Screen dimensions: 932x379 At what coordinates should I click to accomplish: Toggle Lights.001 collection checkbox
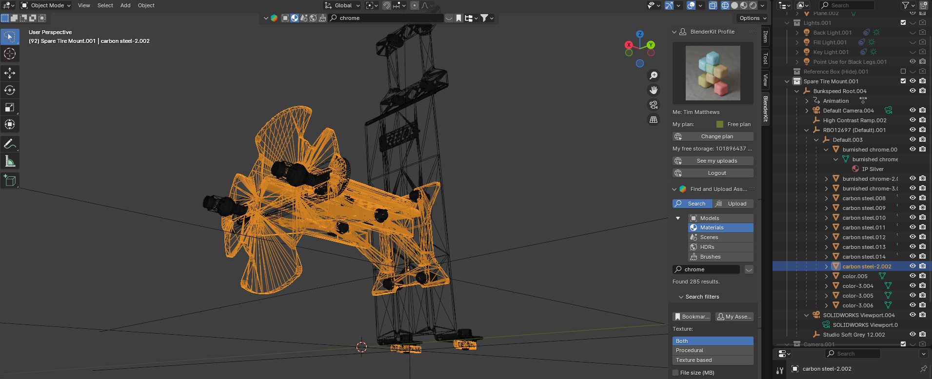pos(903,22)
